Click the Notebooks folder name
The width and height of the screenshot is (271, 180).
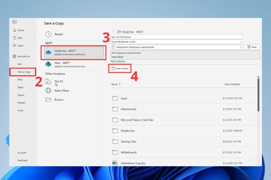tap(128, 131)
